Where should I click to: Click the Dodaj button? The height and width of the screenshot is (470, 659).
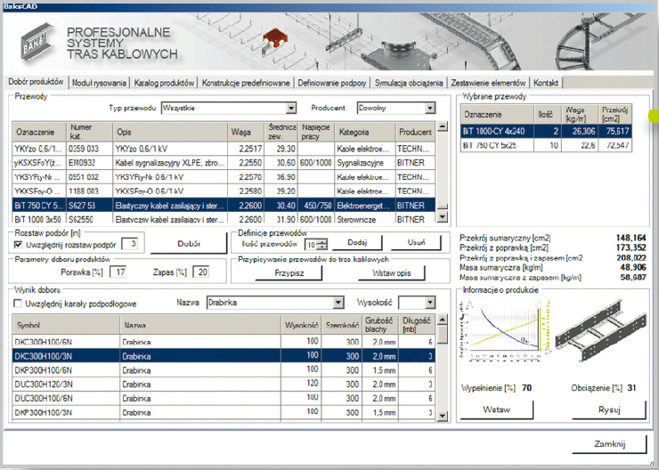point(357,243)
